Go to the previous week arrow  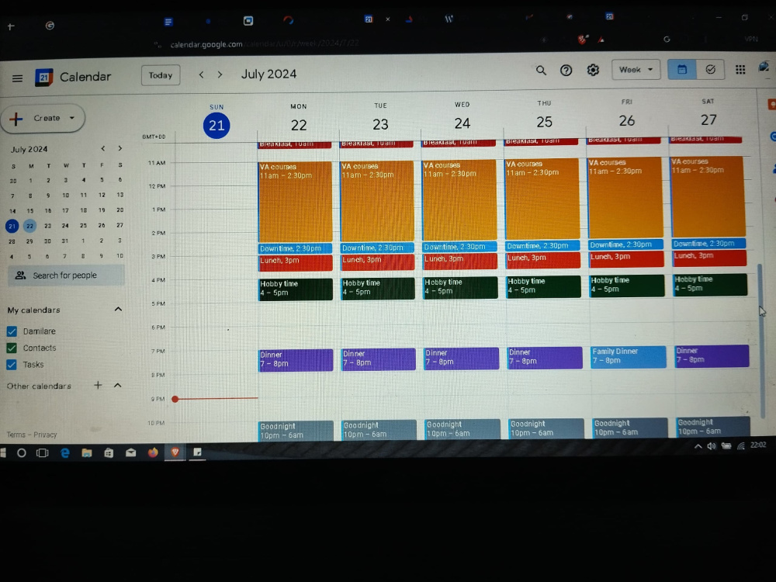pyautogui.click(x=201, y=74)
